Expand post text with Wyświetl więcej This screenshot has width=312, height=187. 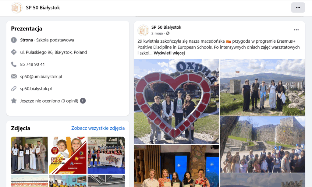pyautogui.click(x=169, y=53)
